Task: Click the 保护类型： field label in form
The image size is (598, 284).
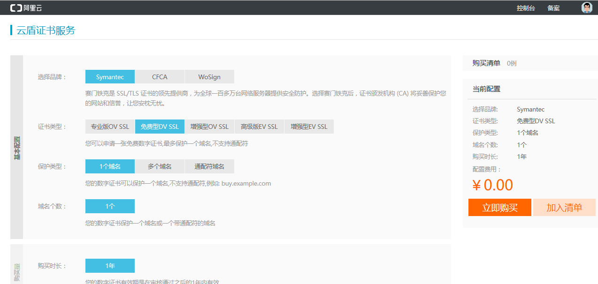Action: [53, 166]
